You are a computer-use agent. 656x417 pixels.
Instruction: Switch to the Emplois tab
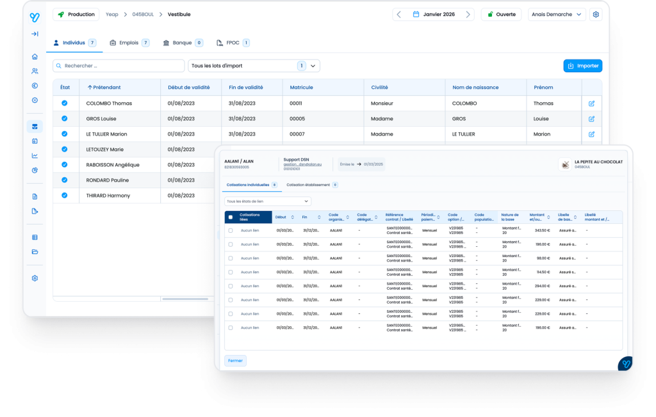point(129,43)
